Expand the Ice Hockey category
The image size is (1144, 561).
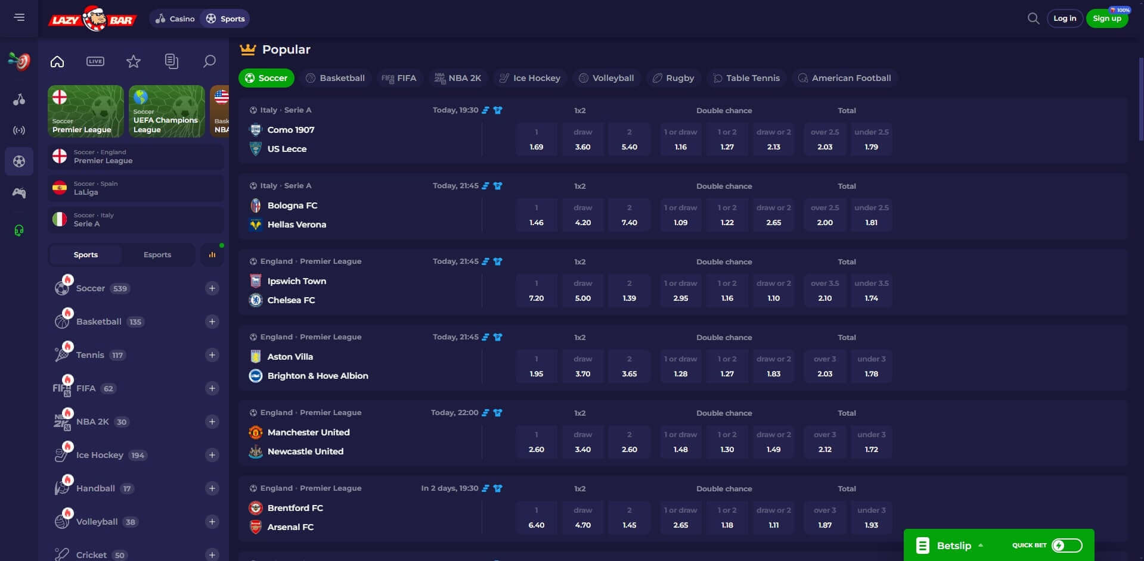click(212, 455)
